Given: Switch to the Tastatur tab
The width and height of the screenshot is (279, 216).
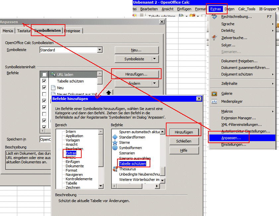Looking at the screenshot, I should coord(24,31).
